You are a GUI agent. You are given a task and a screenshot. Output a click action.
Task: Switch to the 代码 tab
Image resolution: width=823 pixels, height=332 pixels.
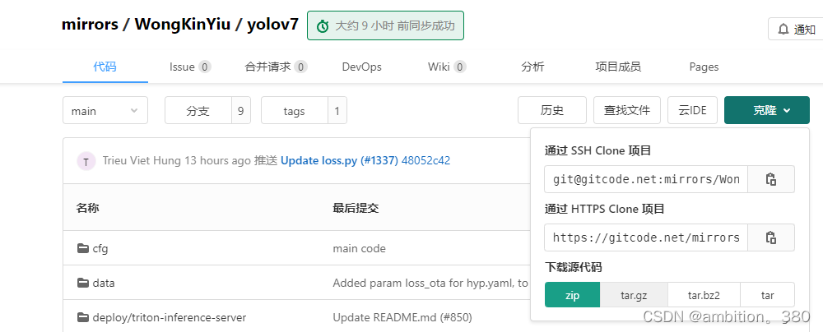tap(105, 67)
